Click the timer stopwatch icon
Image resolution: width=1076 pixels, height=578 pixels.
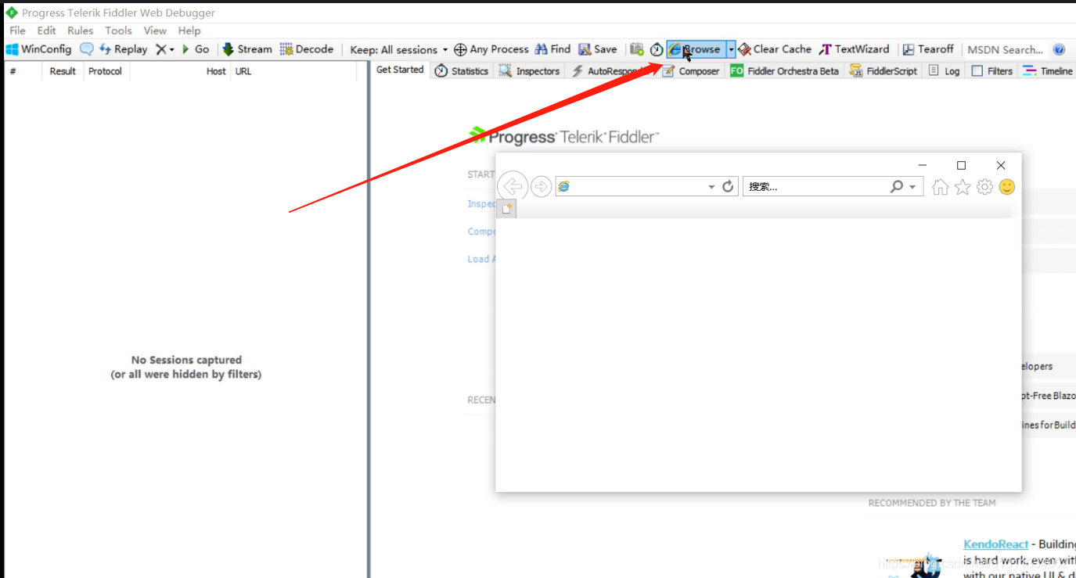tap(657, 49)
